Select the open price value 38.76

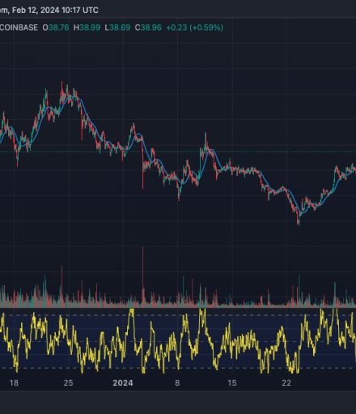click(58, 28)
